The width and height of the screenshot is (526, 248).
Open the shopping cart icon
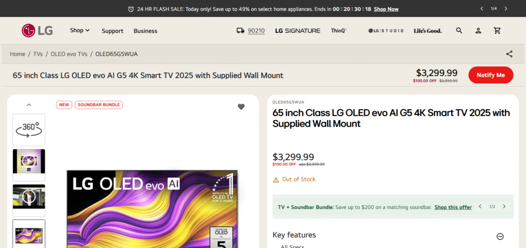497,30
